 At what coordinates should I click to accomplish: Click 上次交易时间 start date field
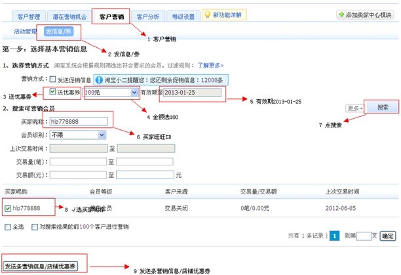click(79, 148)
